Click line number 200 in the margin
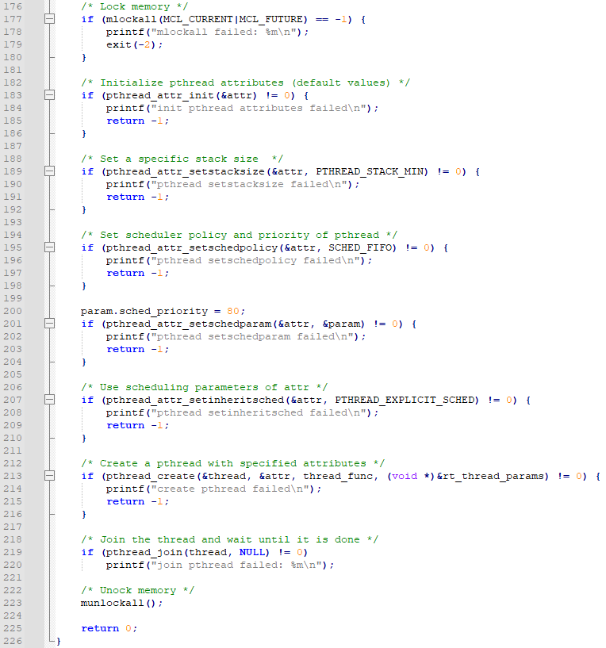This screenshot has width=606, height=648. pos(13,311)
